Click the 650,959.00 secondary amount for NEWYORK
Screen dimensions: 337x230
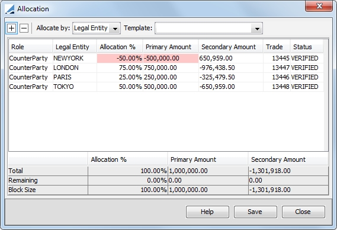point(231,58)
